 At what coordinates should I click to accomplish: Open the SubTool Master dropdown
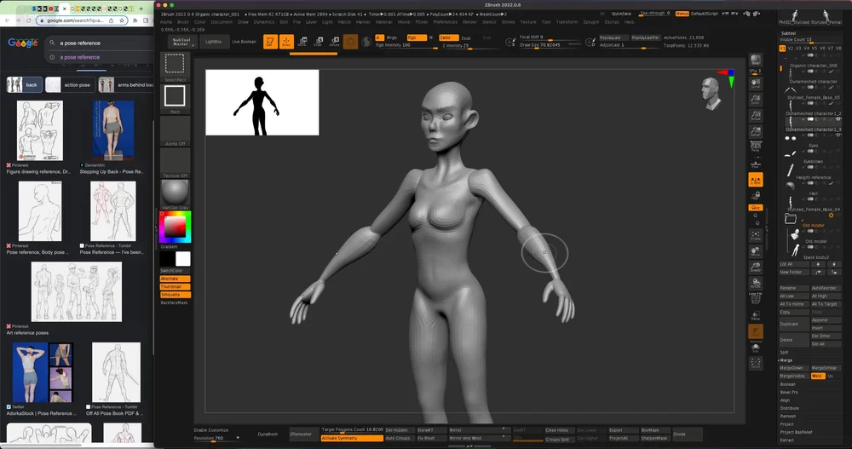tap(181, 42)
